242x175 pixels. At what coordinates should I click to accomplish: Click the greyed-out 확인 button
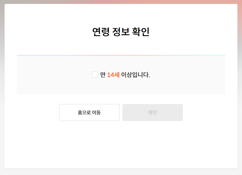pos(153,113)
